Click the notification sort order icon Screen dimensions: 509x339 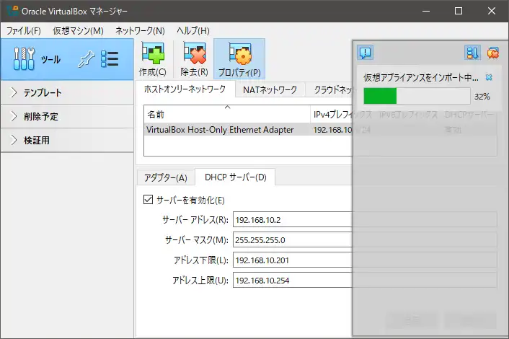pos(472,52)
